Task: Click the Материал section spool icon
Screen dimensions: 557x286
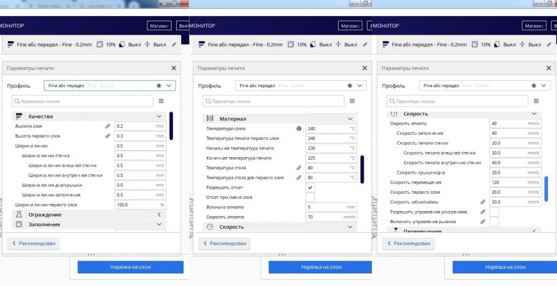Action: (210, 119)
